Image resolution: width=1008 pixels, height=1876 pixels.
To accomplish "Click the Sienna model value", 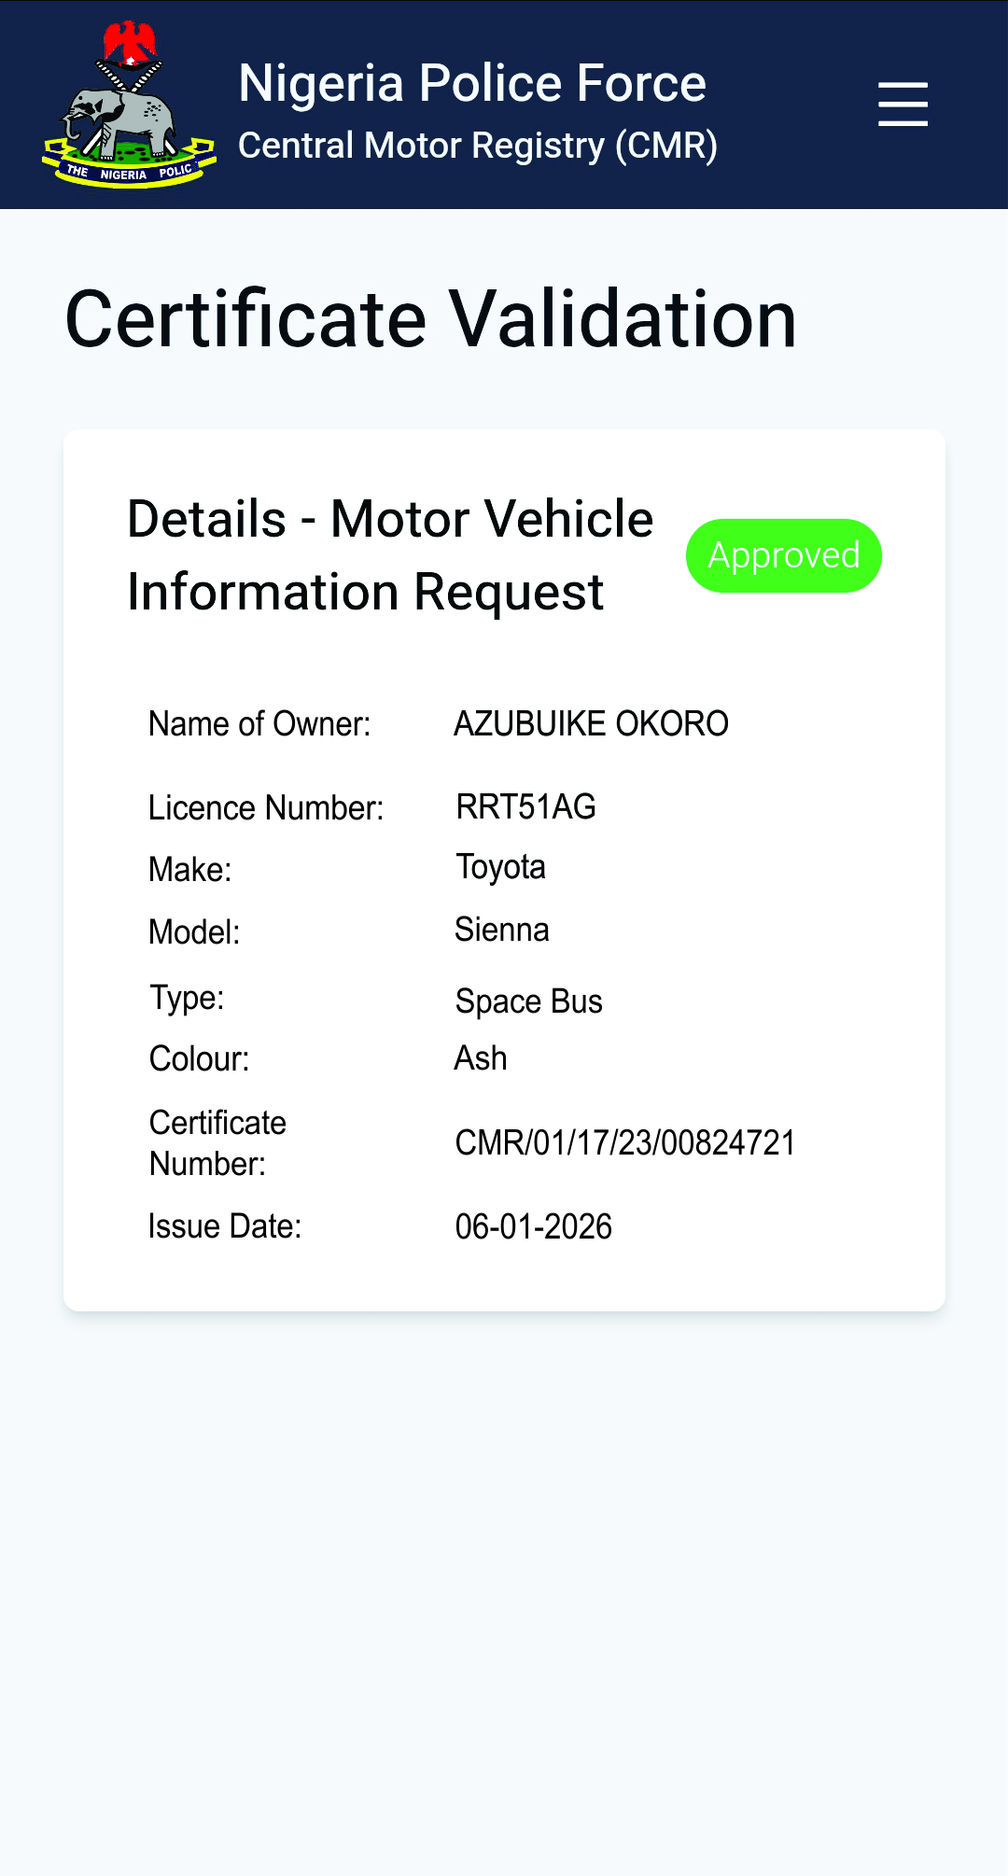I will coord(501,930).
